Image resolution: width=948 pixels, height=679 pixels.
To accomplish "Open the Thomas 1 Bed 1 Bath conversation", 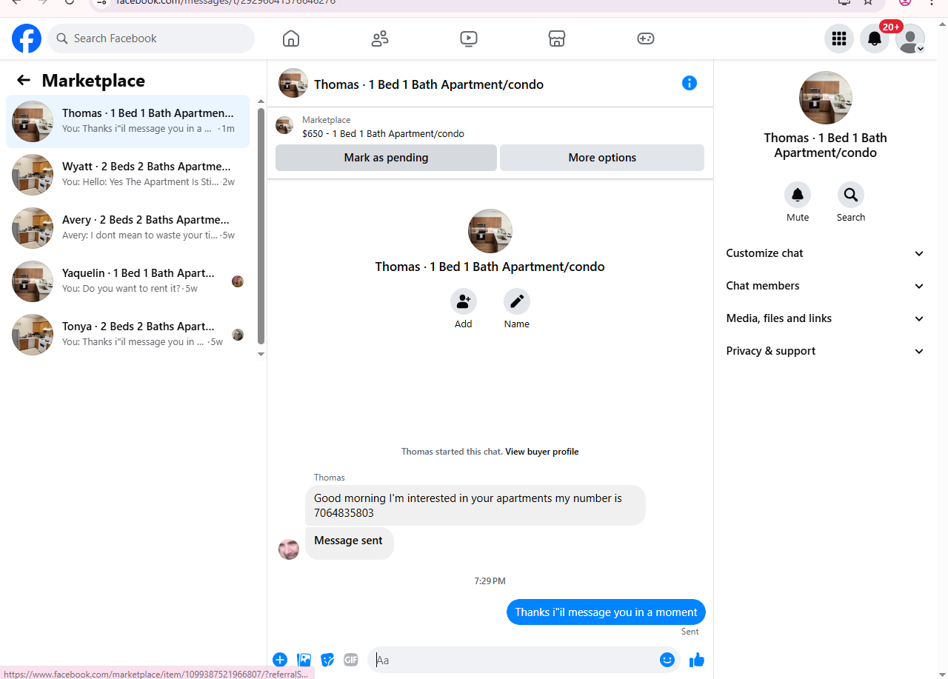I will click(127, 121).
